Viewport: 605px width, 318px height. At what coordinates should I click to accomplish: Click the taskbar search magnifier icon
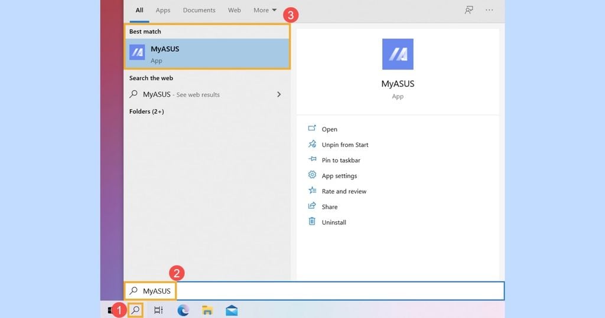135,310
